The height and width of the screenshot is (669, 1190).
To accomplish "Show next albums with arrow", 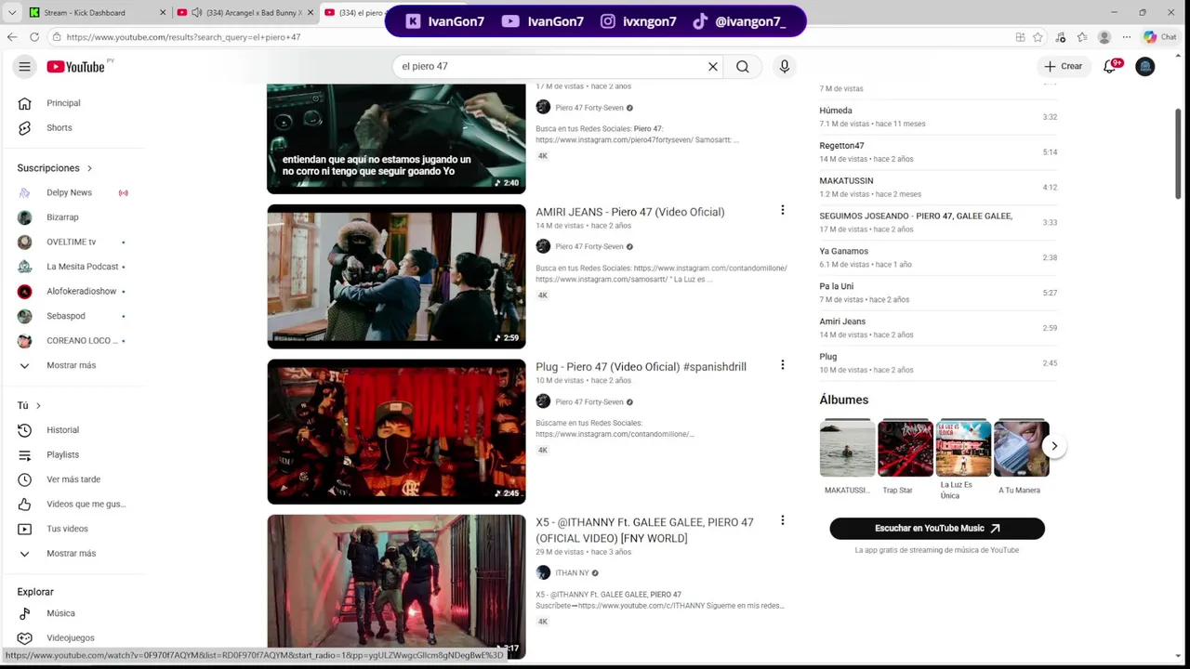I will point(1054,446).
